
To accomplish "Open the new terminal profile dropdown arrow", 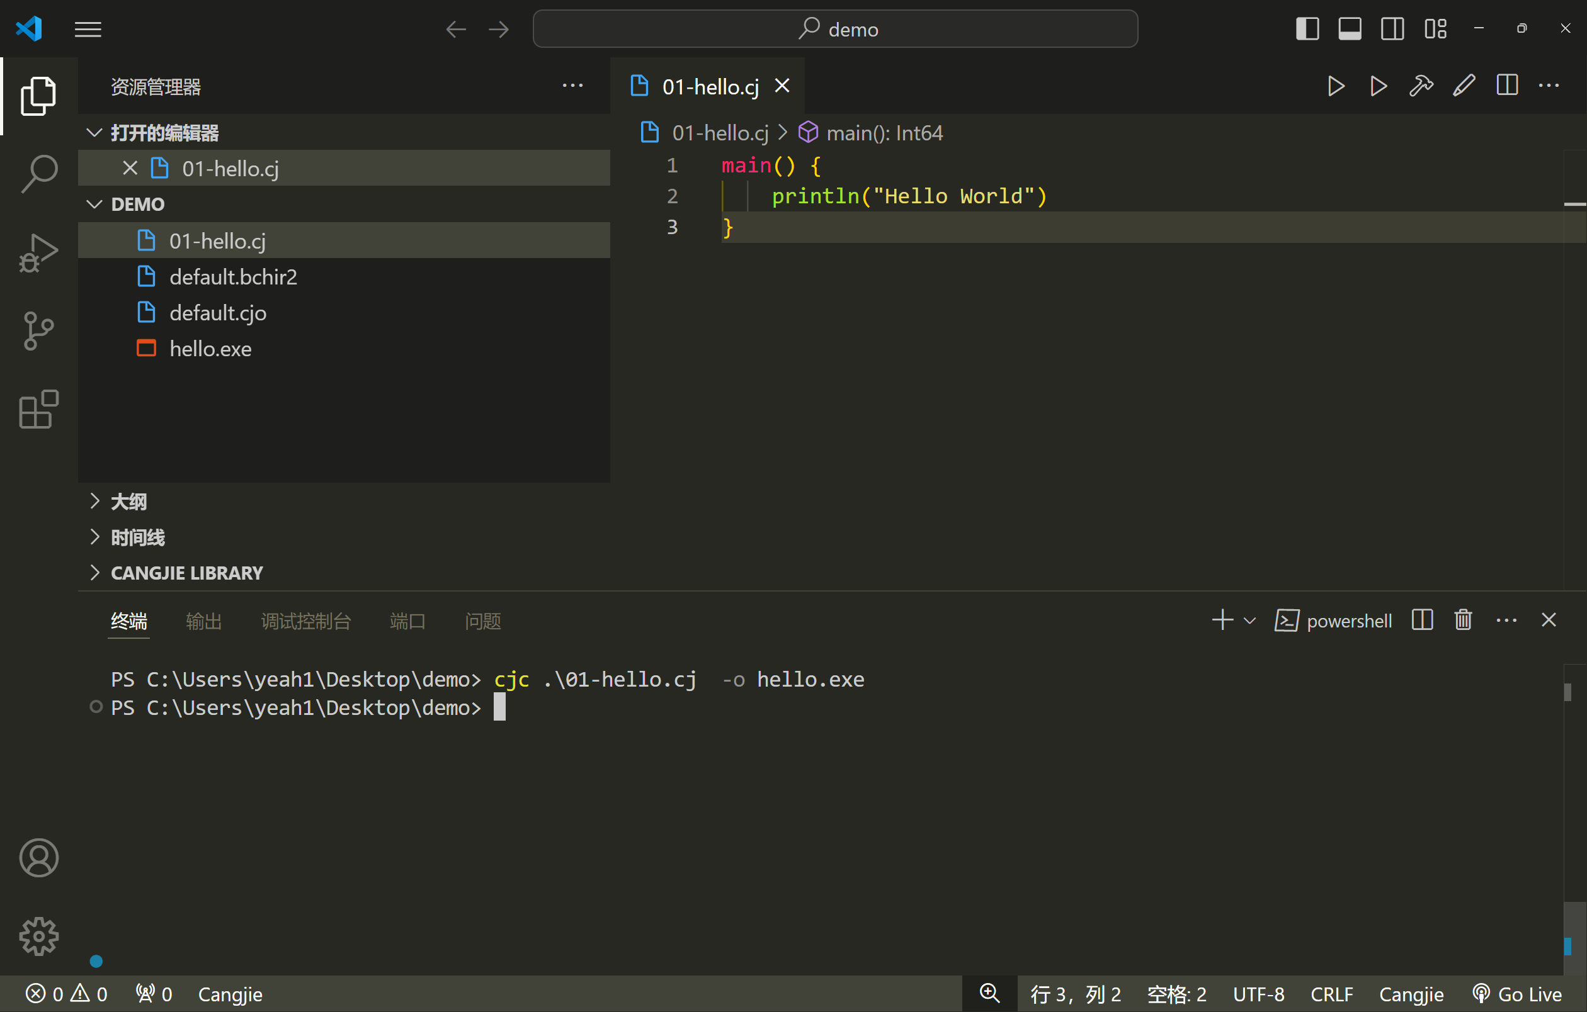I will coord(1249,621).
